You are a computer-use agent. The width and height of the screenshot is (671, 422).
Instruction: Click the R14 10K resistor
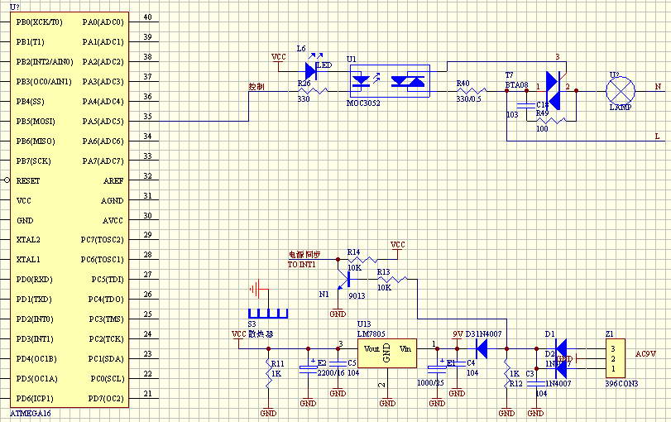tap(362, 260)
